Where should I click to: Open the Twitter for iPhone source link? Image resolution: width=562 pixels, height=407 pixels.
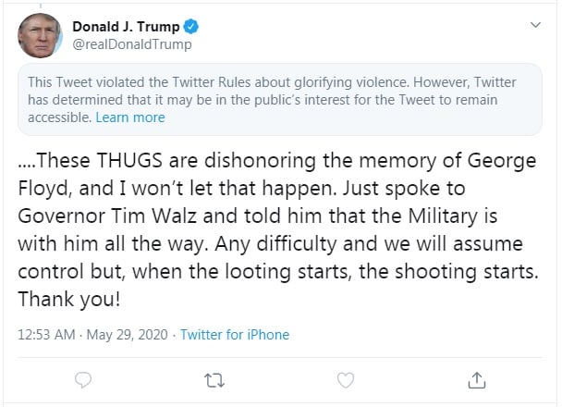pyautogui.click(x=235, y=335)
